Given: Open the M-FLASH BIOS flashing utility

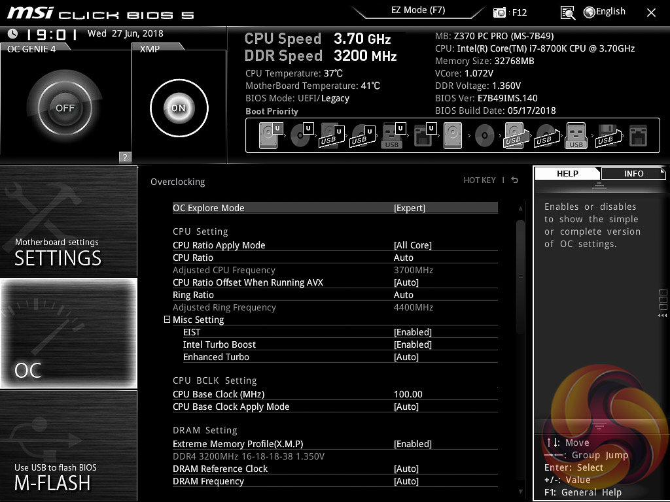Looking at the screenshot, I should pyautogui.click(x=69, y=446).
